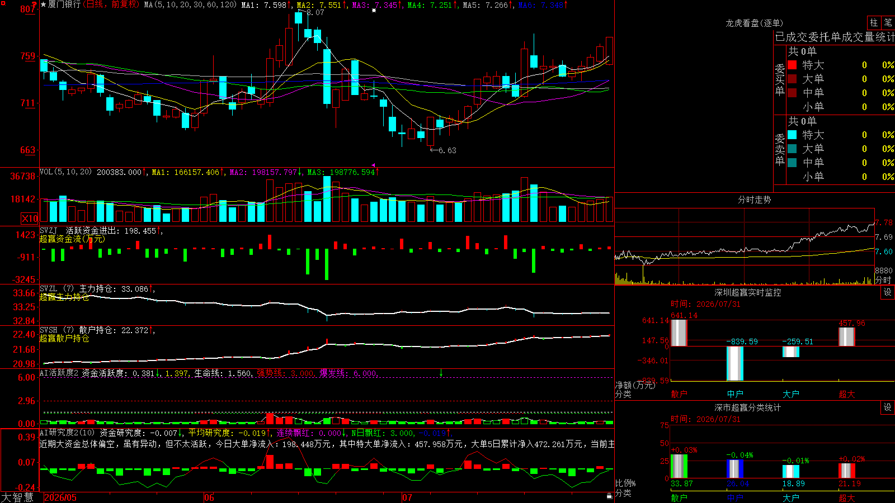
Task: Click the 大智慧 logo at bottom-left
Action: coord(17,497)
